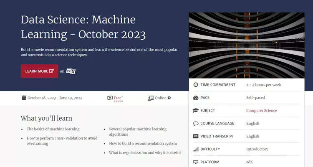The width and height of the screenshot is (313, 167).
Task: Click the LEARN MORE button
Action: (40, 71)
